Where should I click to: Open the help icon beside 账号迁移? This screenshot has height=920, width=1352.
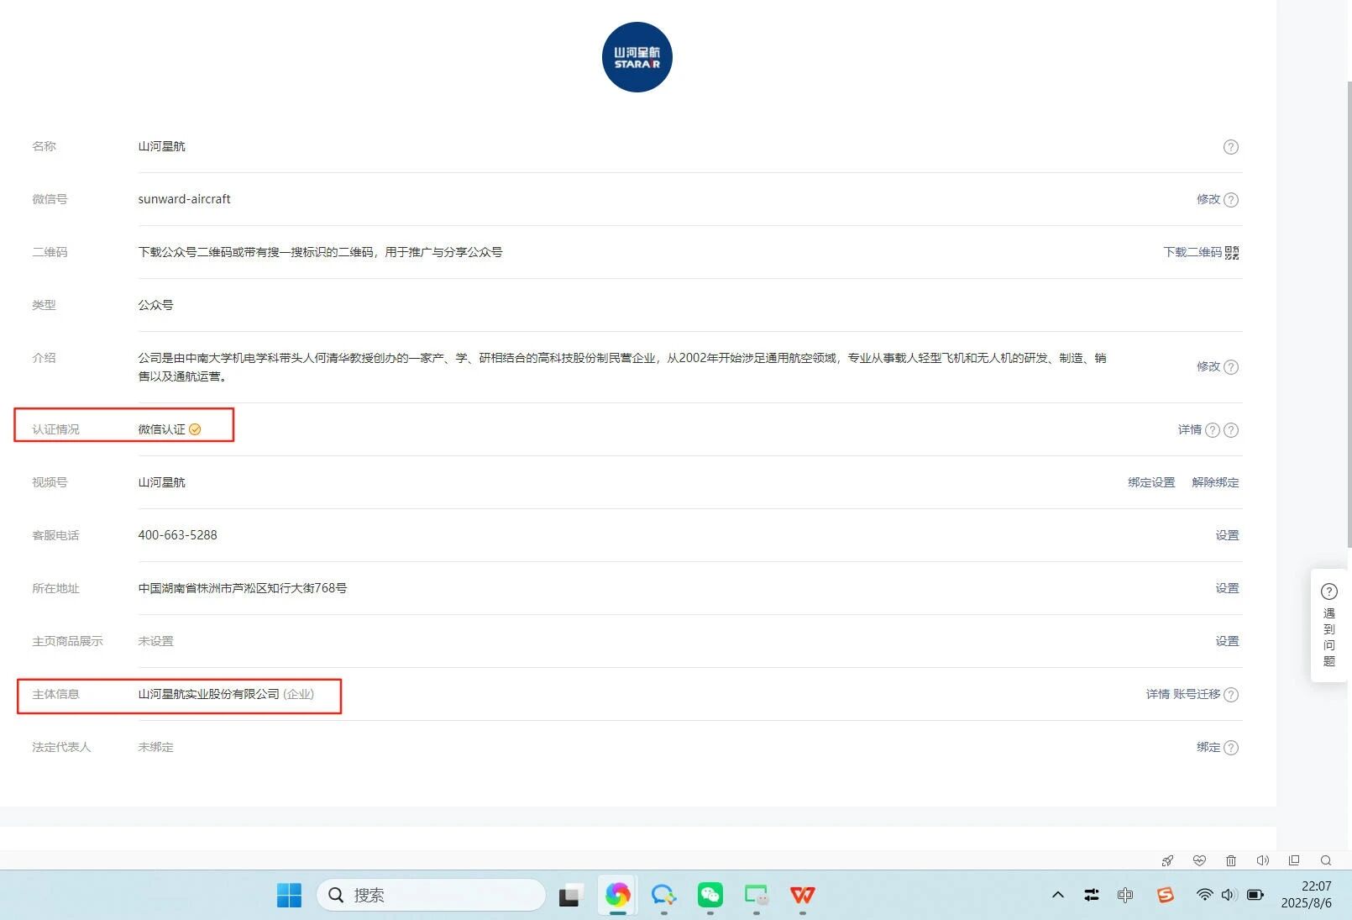(x=1231, y=695)
